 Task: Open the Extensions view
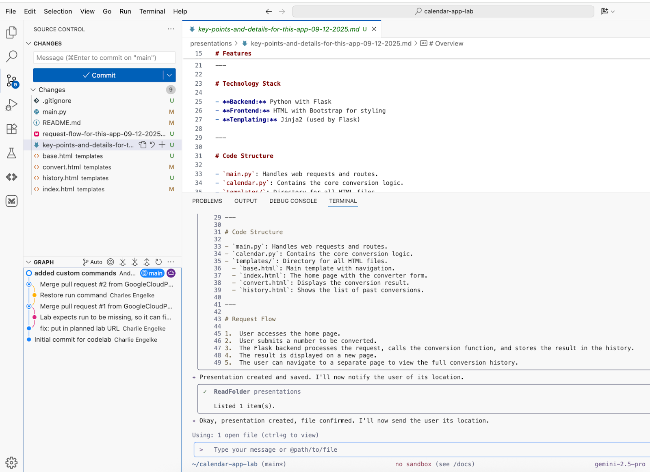point(11,129)
